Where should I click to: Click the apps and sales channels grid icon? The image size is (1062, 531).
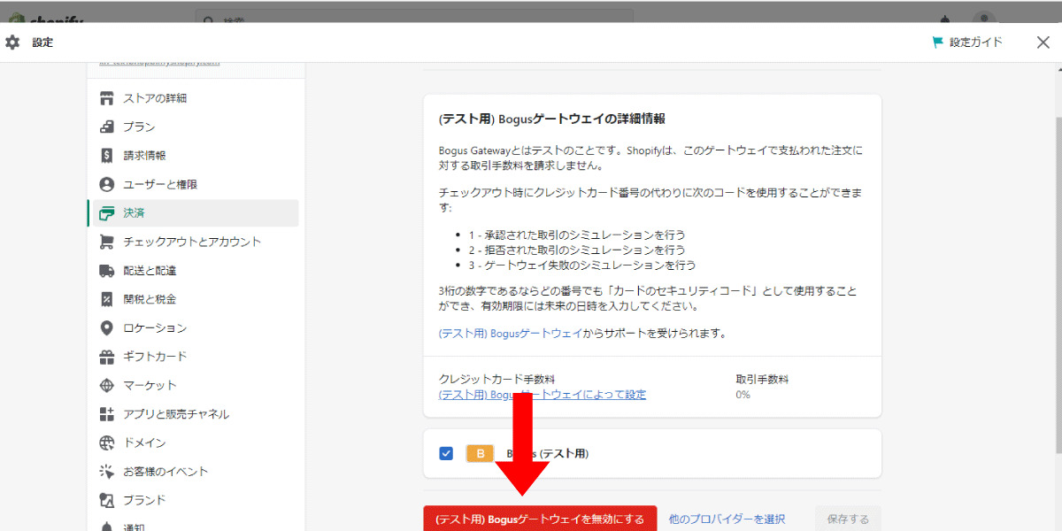point(107,414)
